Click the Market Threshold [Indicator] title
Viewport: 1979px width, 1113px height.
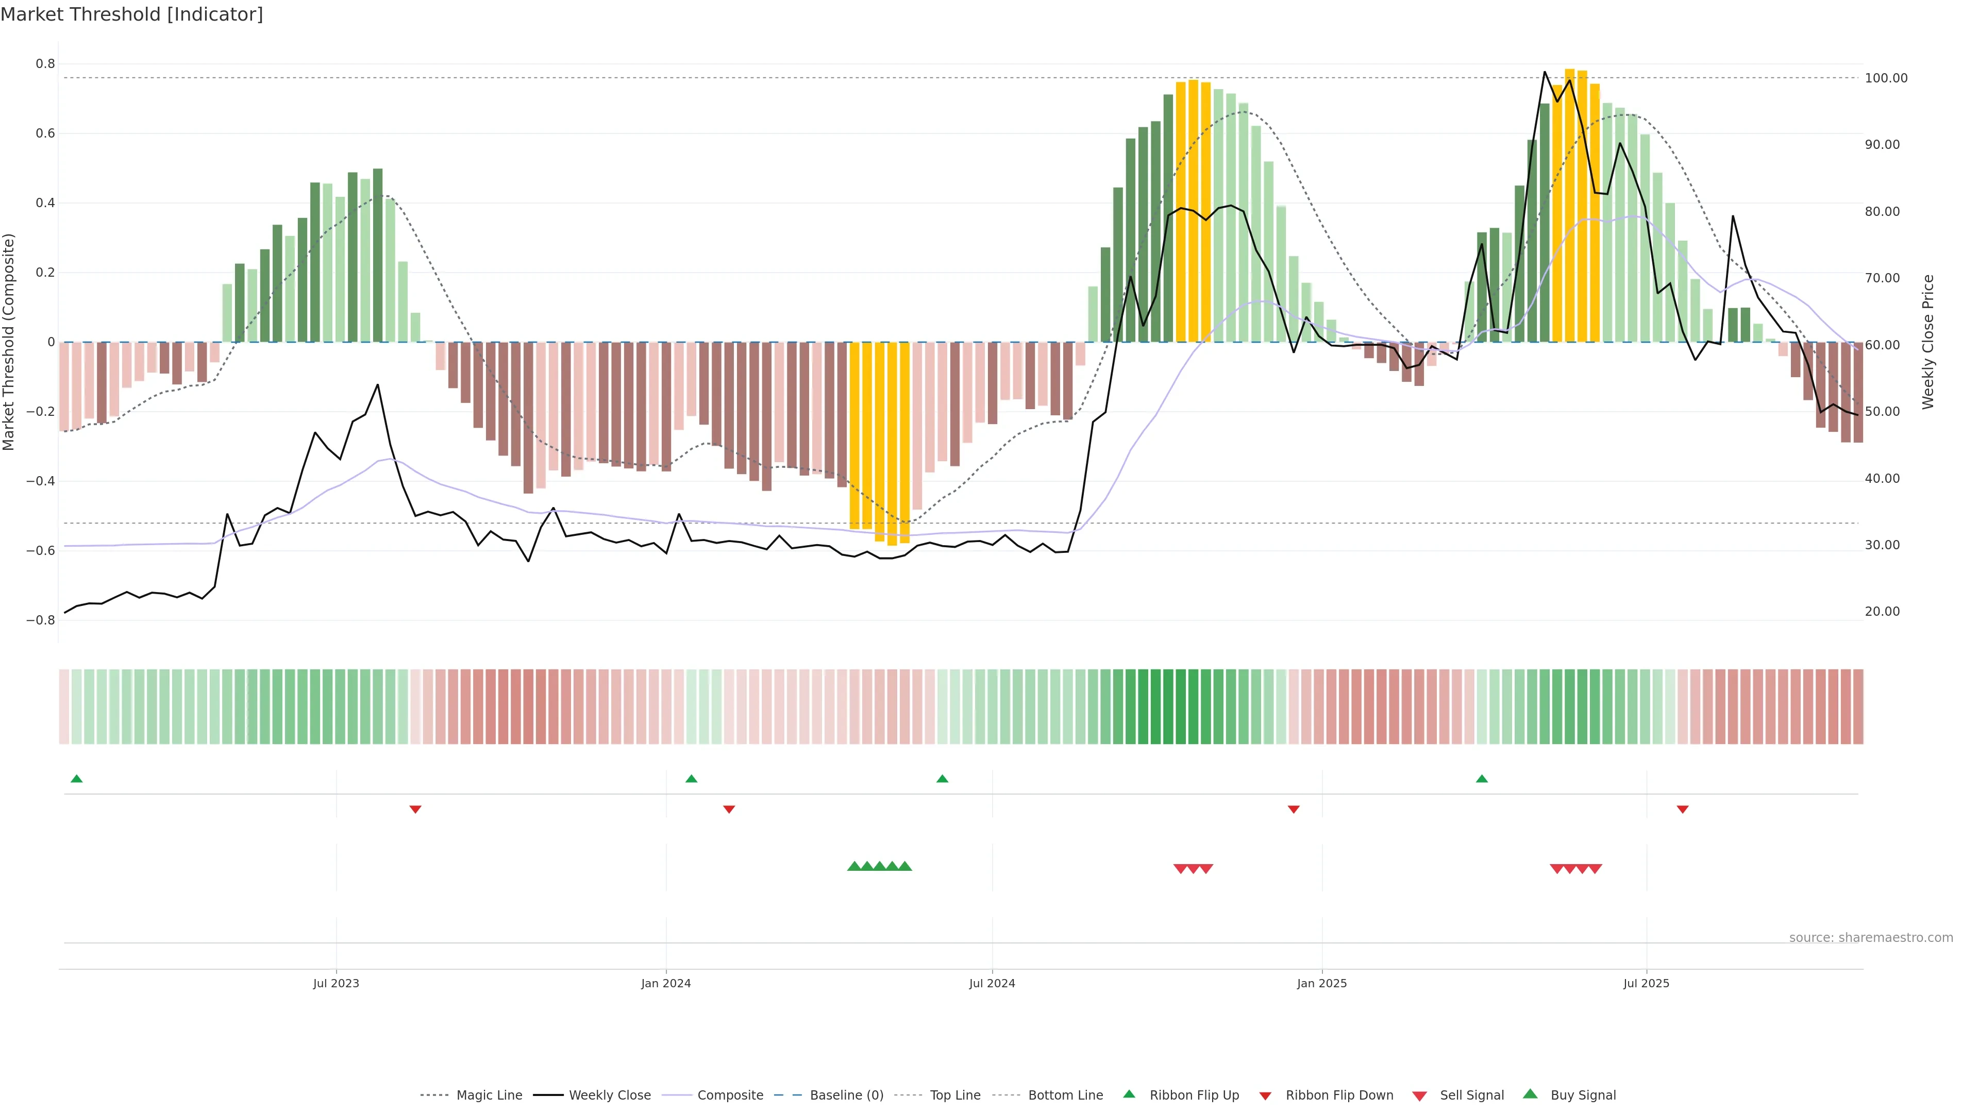coord(131,14)
